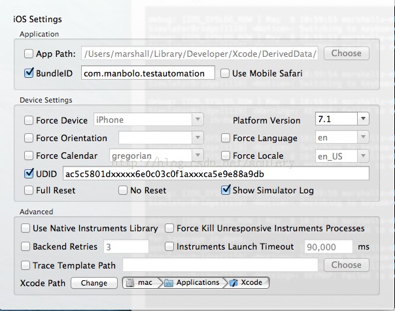Tick Use Mobile Safari
The height and width of the screenshot is (311, 395).
point(225,73)
